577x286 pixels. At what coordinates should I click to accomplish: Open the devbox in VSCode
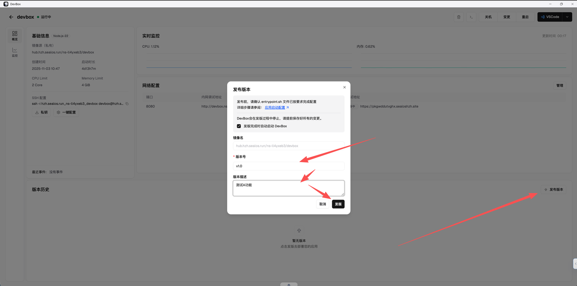[550, 17]
